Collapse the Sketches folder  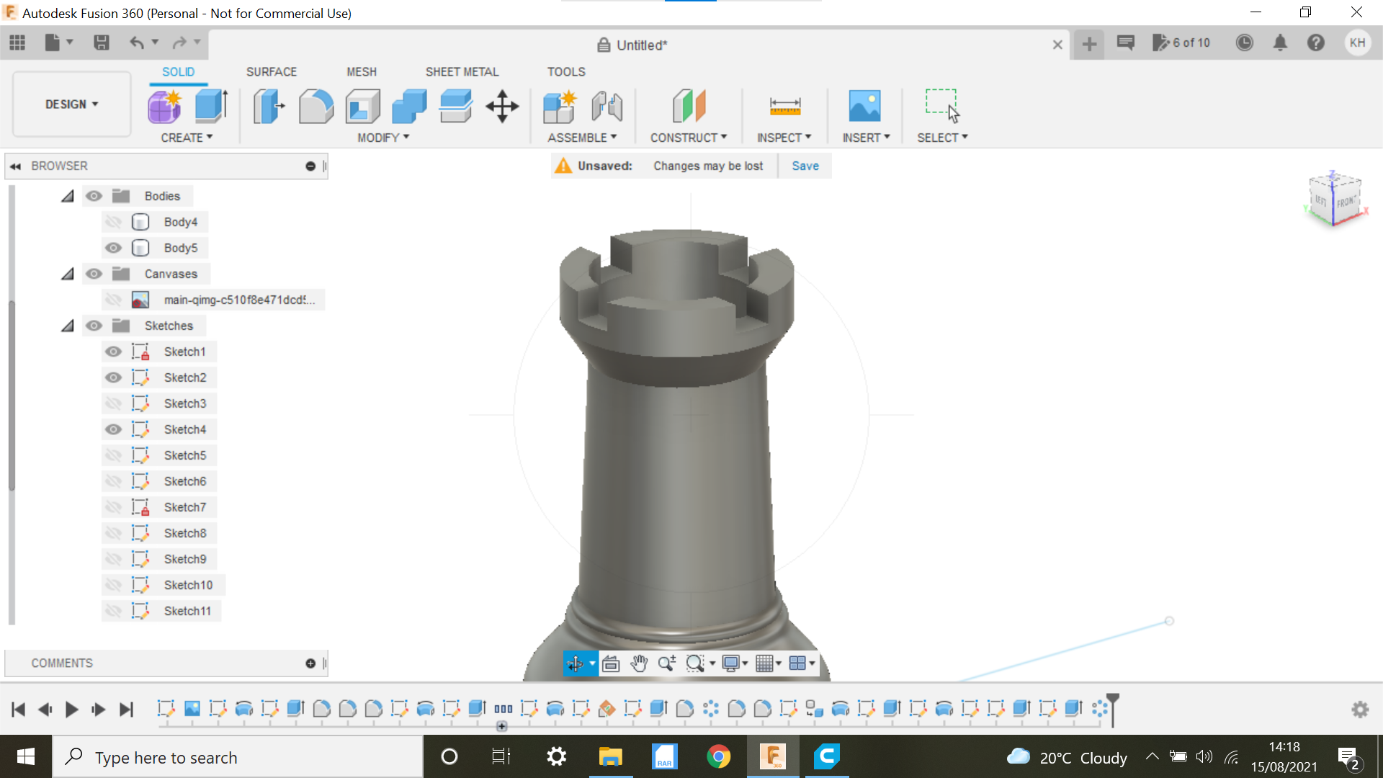(x=68, y=326)
